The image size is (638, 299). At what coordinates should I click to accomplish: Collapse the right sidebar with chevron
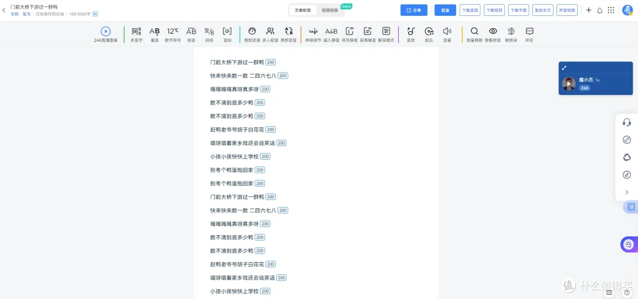627,192
